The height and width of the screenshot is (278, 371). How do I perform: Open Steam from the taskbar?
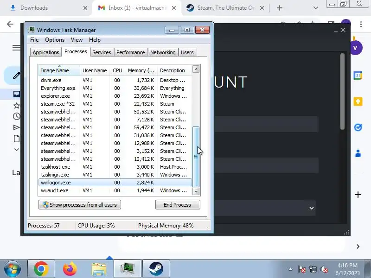pos(156,269)
